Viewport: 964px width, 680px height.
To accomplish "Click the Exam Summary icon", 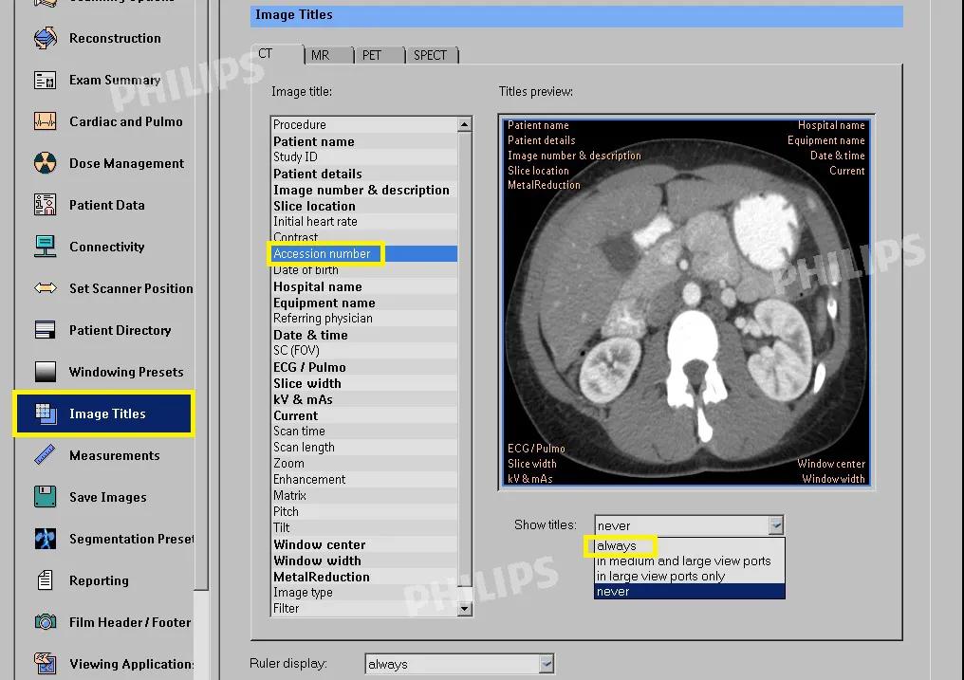I will (45, 81).
